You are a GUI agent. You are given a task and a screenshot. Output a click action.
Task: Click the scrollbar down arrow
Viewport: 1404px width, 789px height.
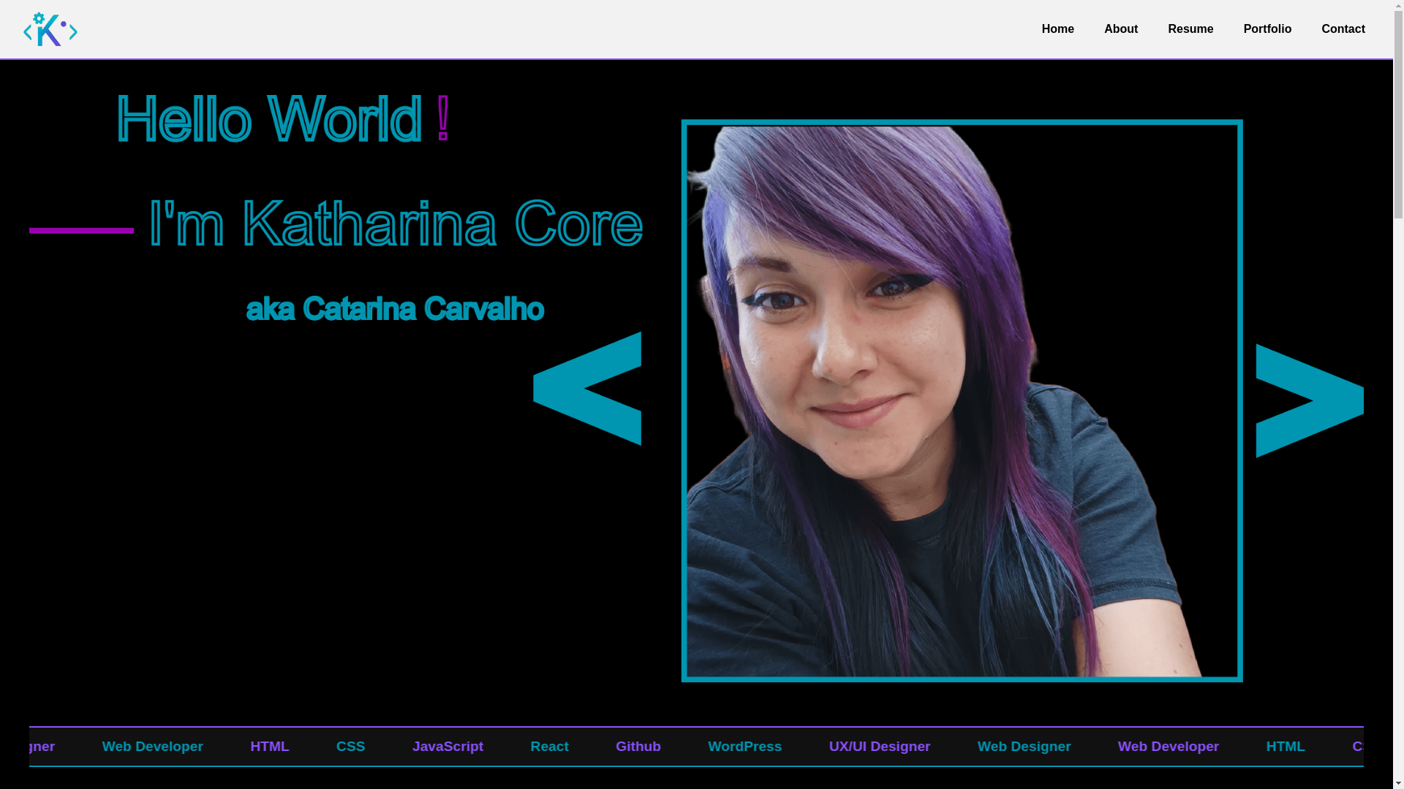[1398, 783]
